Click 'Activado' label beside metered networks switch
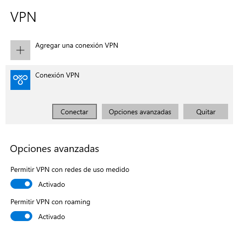The image size is (243, 229). (x=52, y=184)
